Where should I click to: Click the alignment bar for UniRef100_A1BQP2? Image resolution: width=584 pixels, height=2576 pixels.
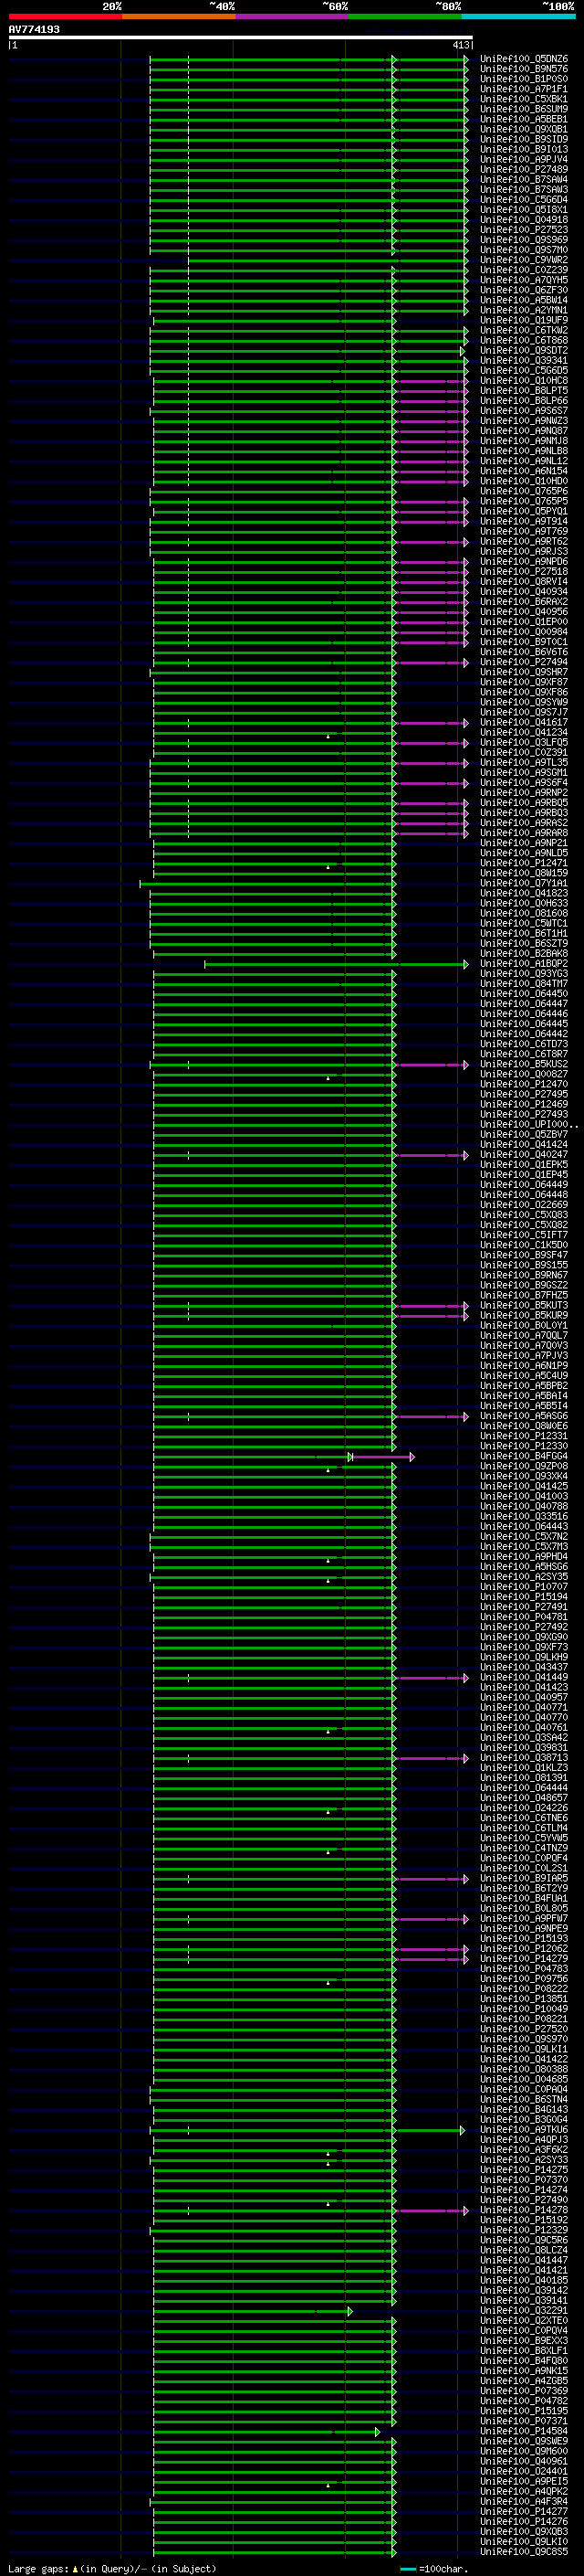coord(337,964)
